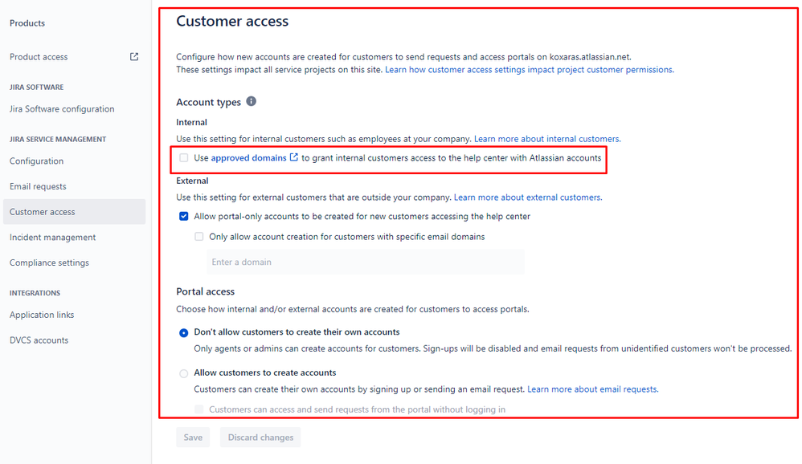Click the Discard changes button
Screen dimensions: 802x464
point(260,437)
